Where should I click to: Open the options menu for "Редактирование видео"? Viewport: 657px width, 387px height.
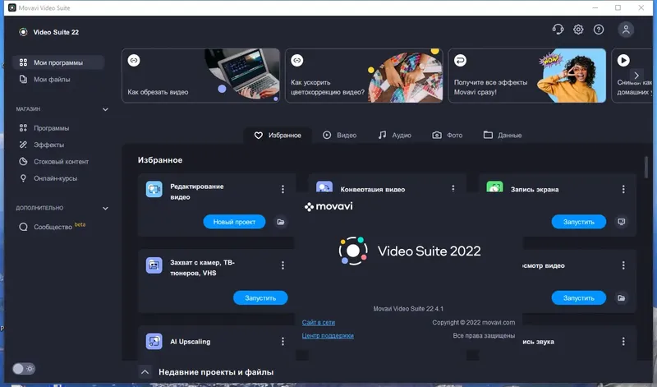coord(283,189)
